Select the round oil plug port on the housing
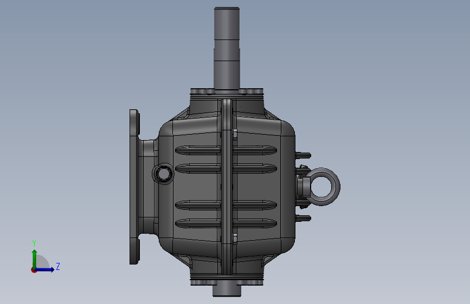The width and height of the screenshot is (470, 304). point(163,174)
